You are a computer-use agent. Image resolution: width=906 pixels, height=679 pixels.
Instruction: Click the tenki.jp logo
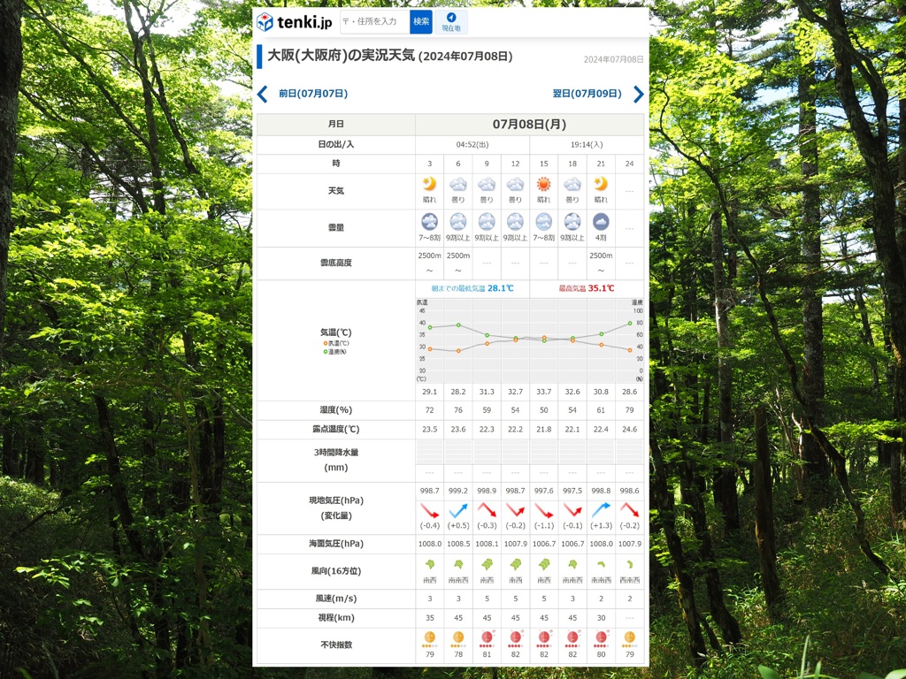coord(294,22)
